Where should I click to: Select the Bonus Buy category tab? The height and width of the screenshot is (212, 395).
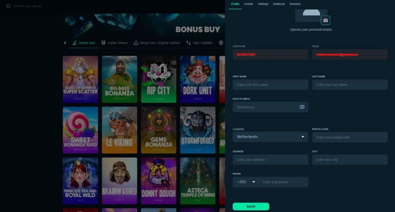click(x=84, y=43)
